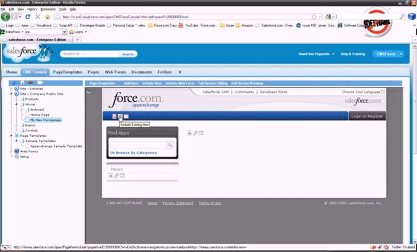
Task: Click the YouTube bookmark icon
Action: coord(181,25)
